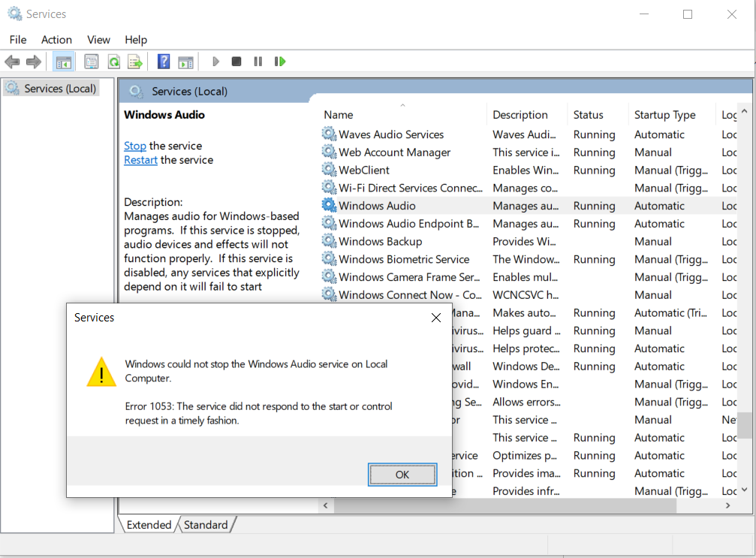
Task: Toggle Show/Hide Console Tree icon
Action: (x=64, y=62)
